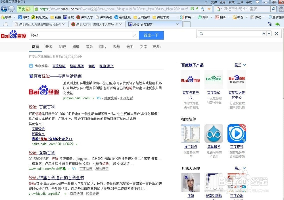This screenshot has height=200, width=284.
Task: Click the QR code icon in address bar
Action: point(192,8)
